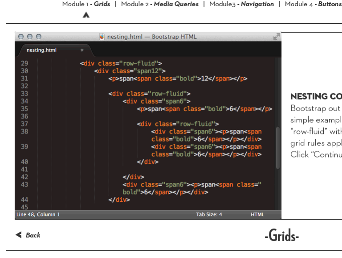
Task: Click the editor vertical scrollbar handle
Action: (278, 148)
